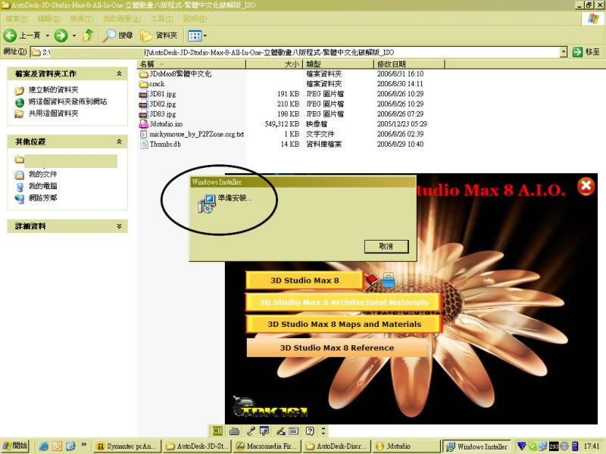The image size is (606, 454).
Task: Open the 我的最愛 menu
Action: coord(122,19)
